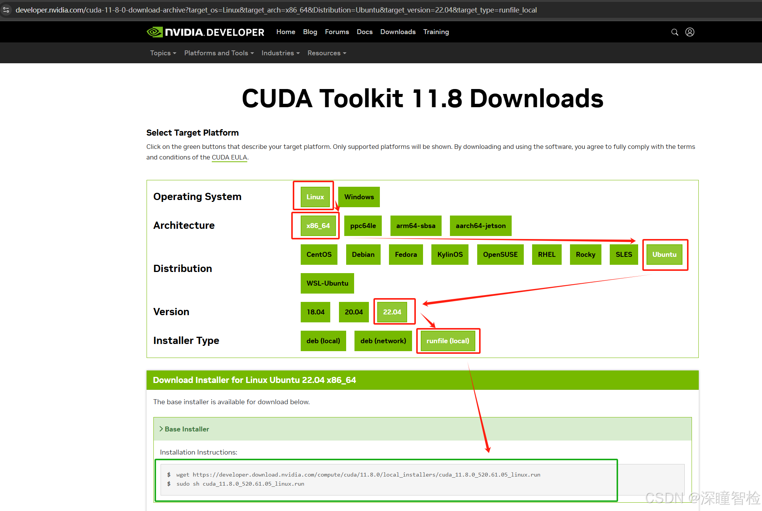762x511 pixels.
Task: Choose WSL-Ubuntu distribution
Action: pos(327,283)
